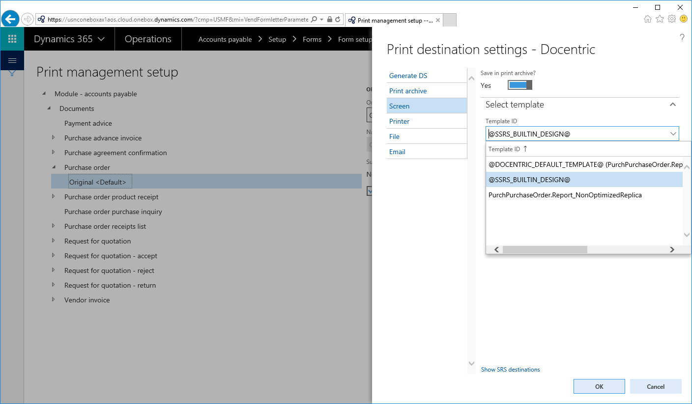
Task: Click horizontal scrollbar right arrow in list
Action: [672, 250]
